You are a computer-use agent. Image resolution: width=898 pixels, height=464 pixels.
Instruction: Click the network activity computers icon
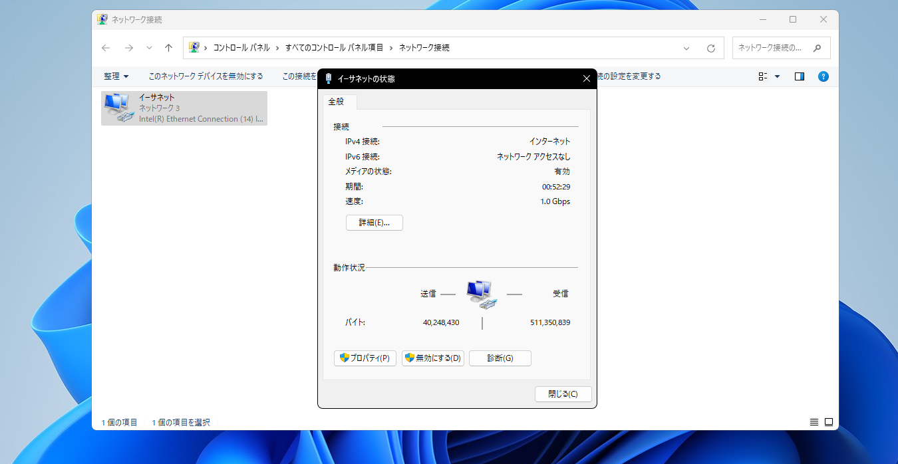click(x=482, y=294)
